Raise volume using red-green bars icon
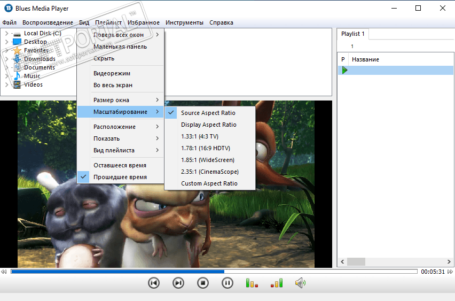This screenshot has height=301, width=455. pyautogui.click(x=276, y=283)
